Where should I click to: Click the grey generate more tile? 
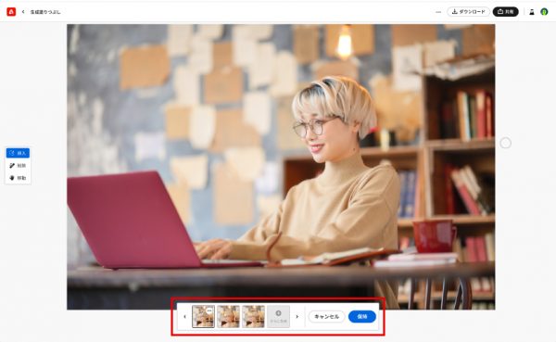278,316
